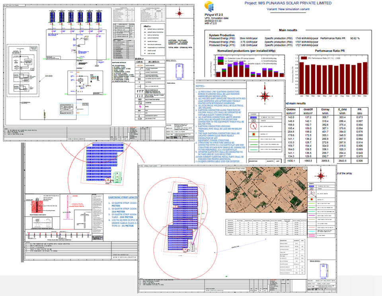Click the 'Performance Ratio PR' chart title
The width and height of the screenshot is (382, 296).
click(x=329, y=51)
